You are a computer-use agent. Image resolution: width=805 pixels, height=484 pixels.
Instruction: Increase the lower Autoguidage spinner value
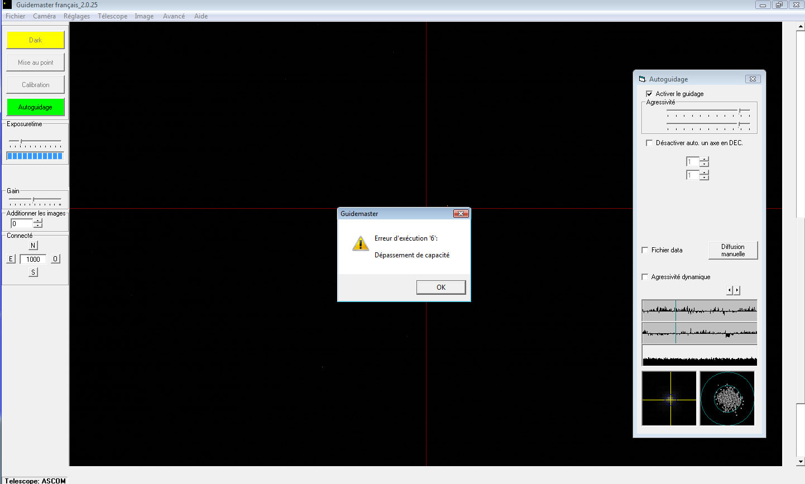point(704,173)
